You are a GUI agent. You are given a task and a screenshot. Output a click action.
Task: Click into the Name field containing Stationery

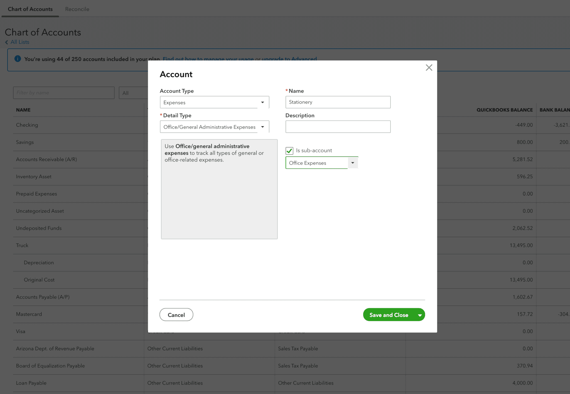point(338,102)
